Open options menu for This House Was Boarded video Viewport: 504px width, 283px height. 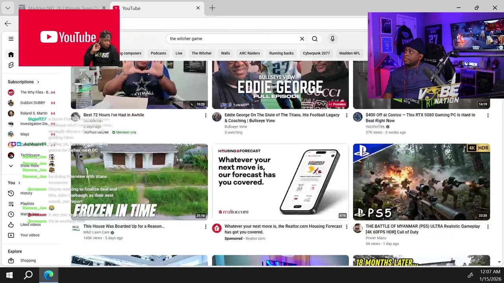click(206, 226)
